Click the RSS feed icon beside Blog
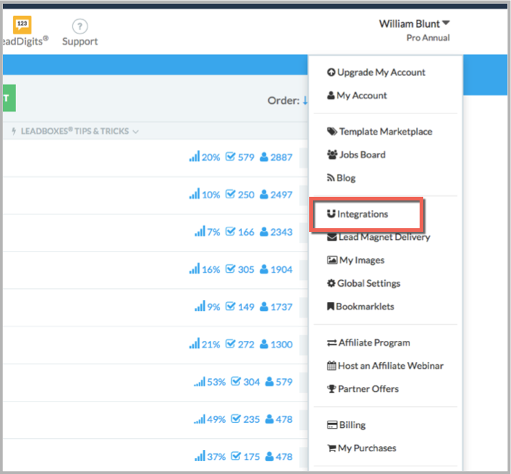Viewport: 511px width, 474px height. (x=330, y=178)
